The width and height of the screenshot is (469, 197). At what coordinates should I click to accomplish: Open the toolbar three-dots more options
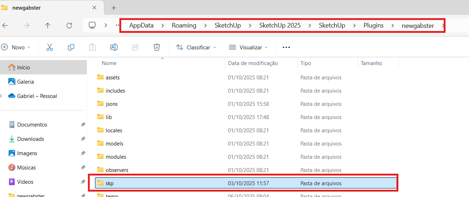click(x=286, y=47)
